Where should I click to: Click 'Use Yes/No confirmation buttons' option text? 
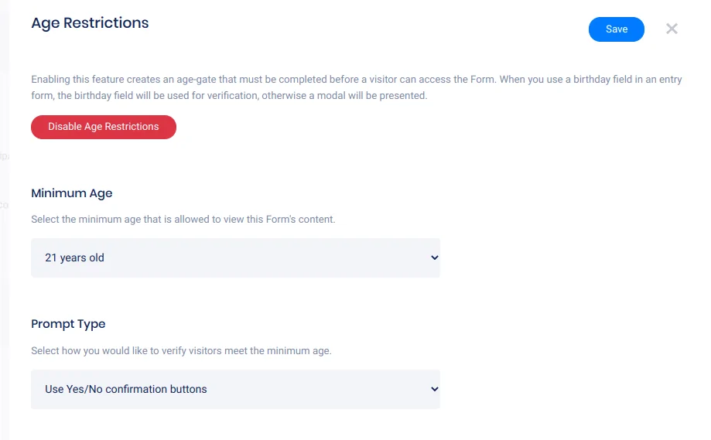[x=126, y=389]
